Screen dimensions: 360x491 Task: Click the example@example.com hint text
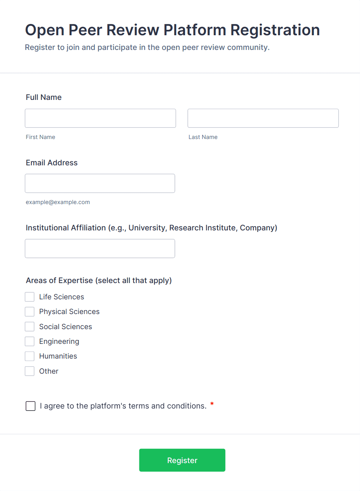[x=58, y=202]
